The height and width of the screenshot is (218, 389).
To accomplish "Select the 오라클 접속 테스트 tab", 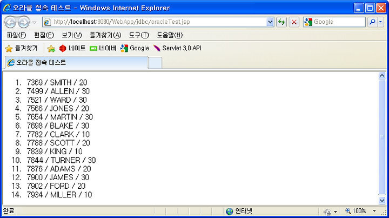I will (x=76, y=63).
